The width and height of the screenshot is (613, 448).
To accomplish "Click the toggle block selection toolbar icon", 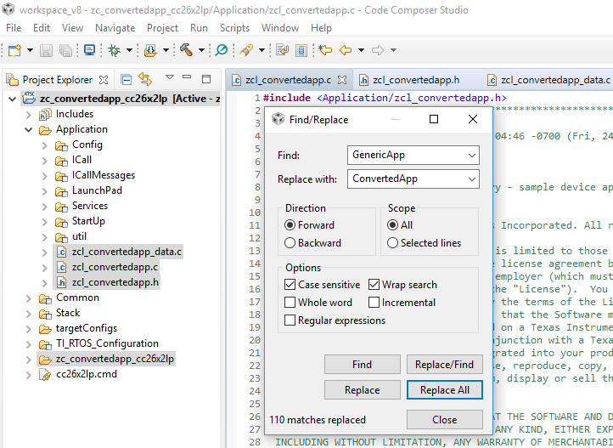I will click(x=301, y=50).
